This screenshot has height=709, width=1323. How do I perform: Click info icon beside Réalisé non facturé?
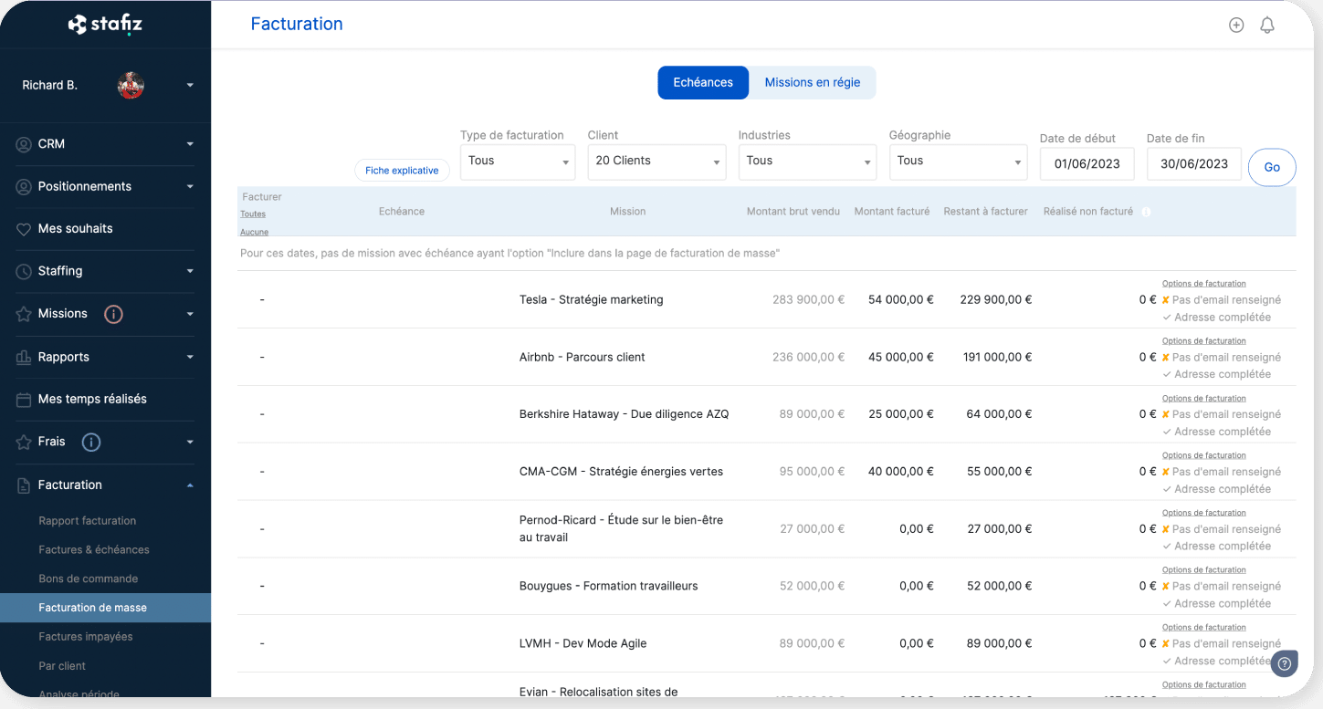coord(1146,212)
